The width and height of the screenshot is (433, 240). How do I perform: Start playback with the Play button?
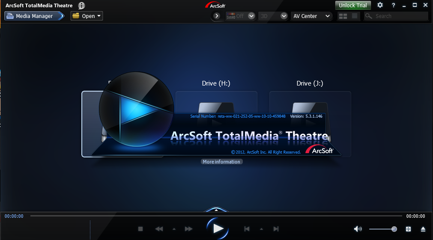coord(218,228)
